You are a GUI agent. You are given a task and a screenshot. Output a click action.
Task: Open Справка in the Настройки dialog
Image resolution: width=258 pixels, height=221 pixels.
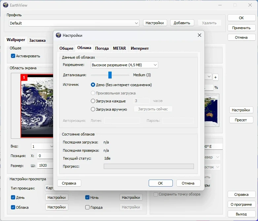pyautogui.click(x=69, y=183)
